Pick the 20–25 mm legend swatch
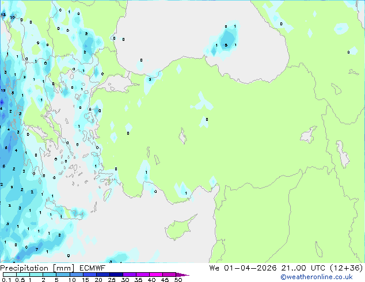Viewport: 365px width, 282px height. 103,275
